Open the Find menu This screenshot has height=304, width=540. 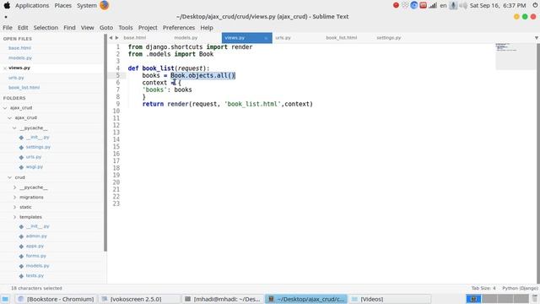69,28
